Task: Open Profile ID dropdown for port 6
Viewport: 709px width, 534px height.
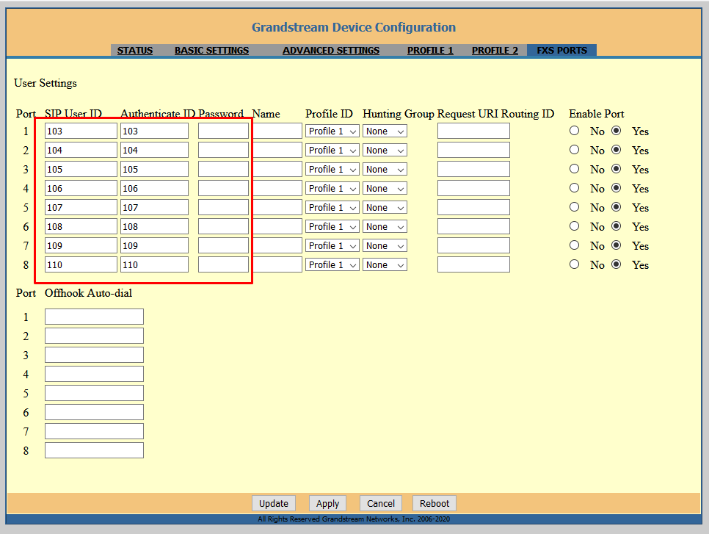Action: tap(332, 227)
